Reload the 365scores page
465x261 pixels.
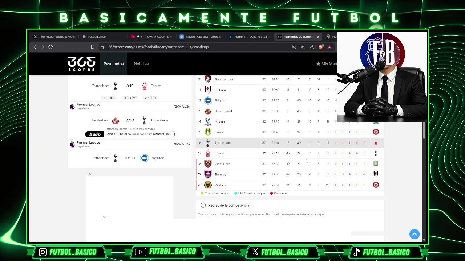[x=50, y=47]
